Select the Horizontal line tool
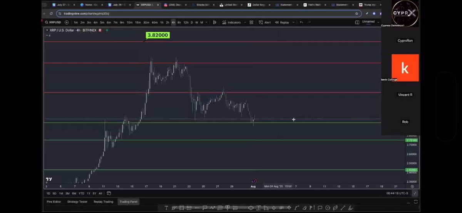Viewport: 462px width, 213px height. [x=197, y=208]
